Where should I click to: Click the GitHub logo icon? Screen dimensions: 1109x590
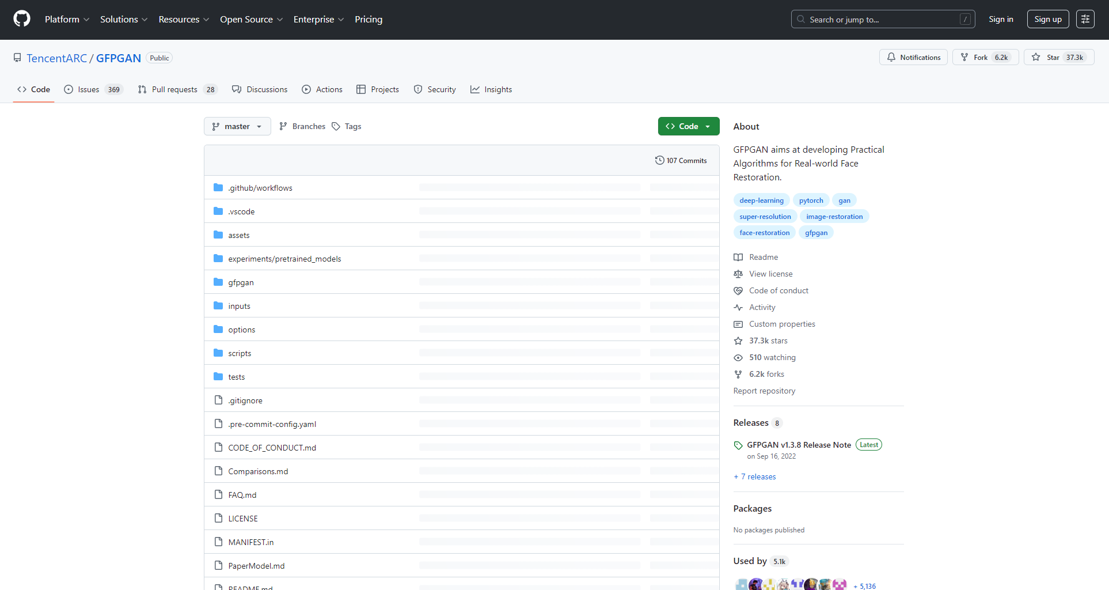(22, 19)
